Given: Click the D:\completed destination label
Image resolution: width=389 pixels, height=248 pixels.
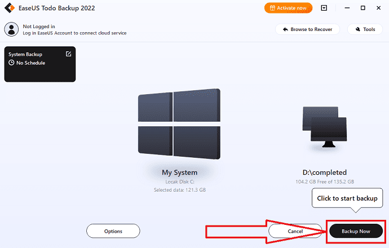Looking at the screenshot, I should (x=325, y=172).
